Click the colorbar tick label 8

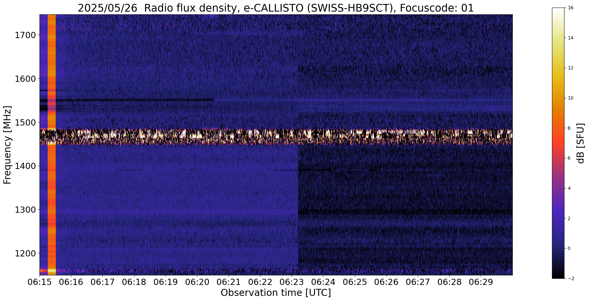coord(569,128)
